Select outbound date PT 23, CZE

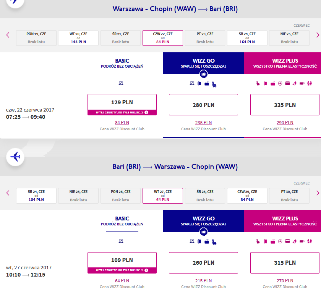click(205, 38)
